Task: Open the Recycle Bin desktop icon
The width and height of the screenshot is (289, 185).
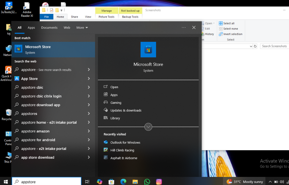Action: click(x=7, y=115)
